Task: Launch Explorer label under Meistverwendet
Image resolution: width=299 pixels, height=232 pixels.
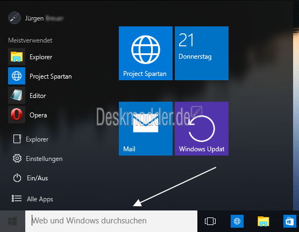Action: pos(41,57)
